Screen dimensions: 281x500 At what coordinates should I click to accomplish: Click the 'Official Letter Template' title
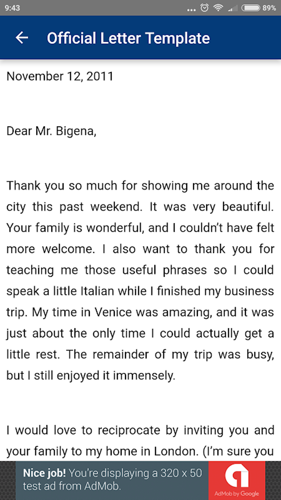tap(128, 38)
